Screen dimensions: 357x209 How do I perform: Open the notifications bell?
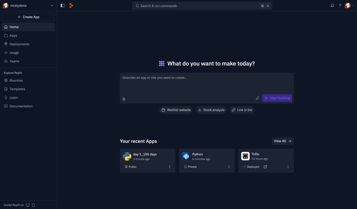click(332, 6)
